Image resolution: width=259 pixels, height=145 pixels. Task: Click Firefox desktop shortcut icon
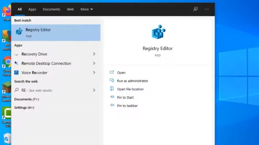pyautogui.click(x=6, y=13)
